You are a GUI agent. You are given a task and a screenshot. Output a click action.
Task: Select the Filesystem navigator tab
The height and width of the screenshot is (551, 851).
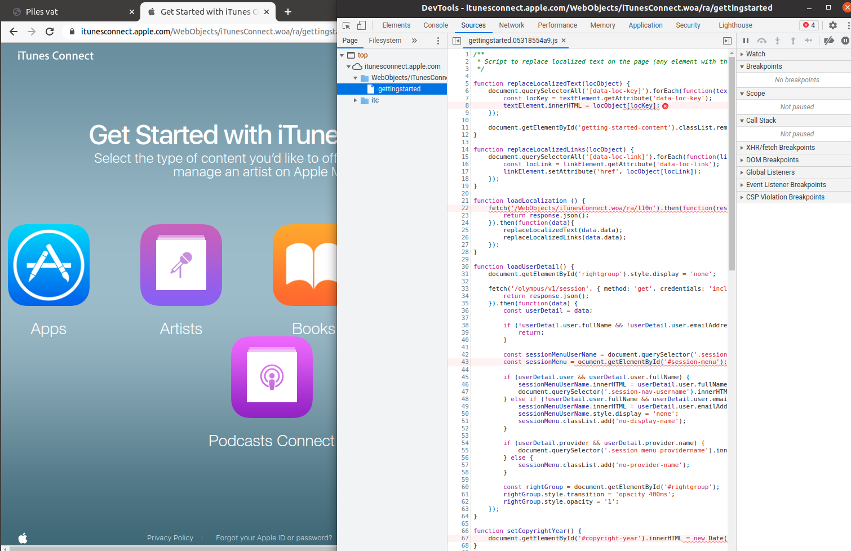385,41
